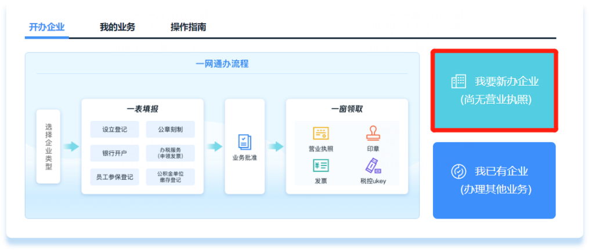Open the 我的业务 tab

tap(117, 27)
